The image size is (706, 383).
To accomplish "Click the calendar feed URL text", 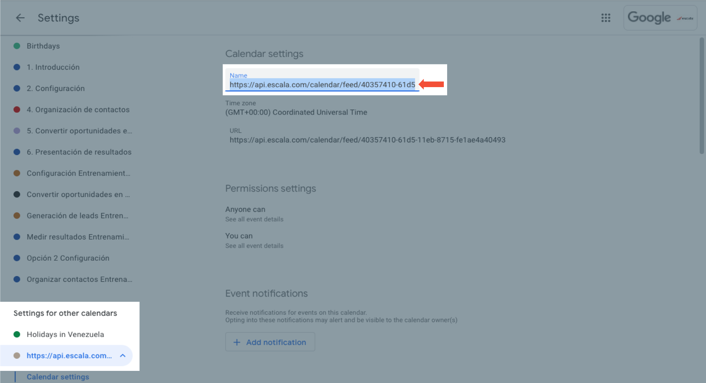I will click(x=367, y=140).
